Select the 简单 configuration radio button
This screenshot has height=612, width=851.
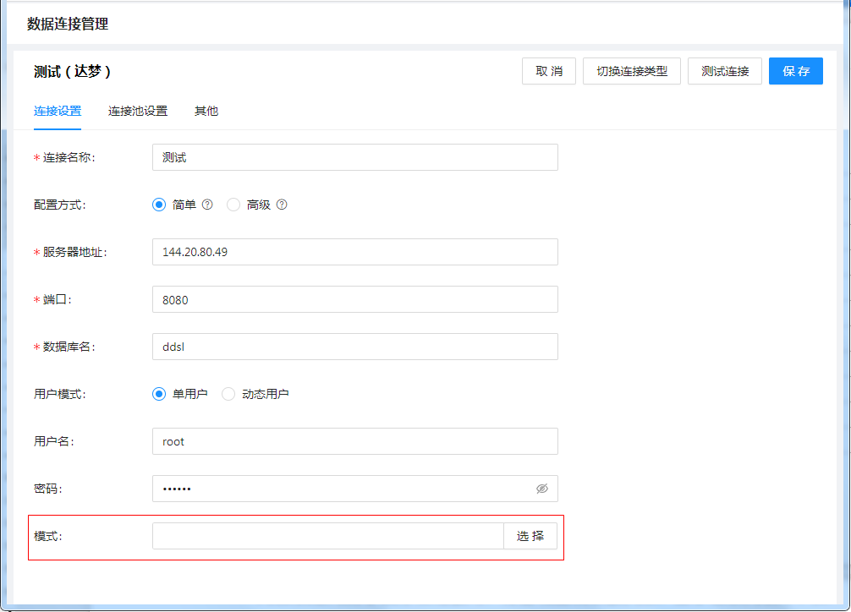159,205
